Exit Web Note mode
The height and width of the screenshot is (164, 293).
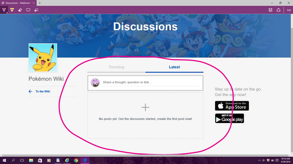pyautogui.click(x=289, y=10)
